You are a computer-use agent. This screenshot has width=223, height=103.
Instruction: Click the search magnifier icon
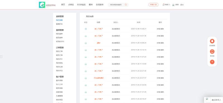126,5
